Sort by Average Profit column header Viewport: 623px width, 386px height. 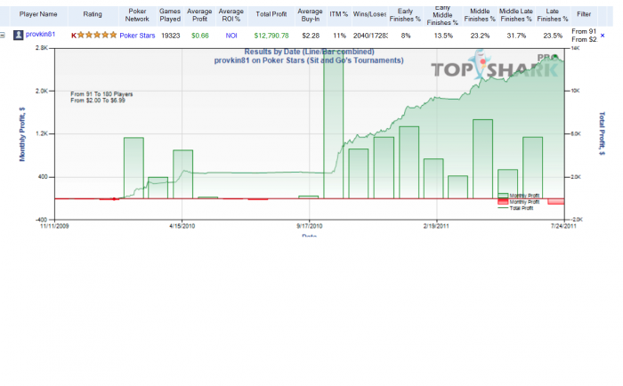[199, 15]
